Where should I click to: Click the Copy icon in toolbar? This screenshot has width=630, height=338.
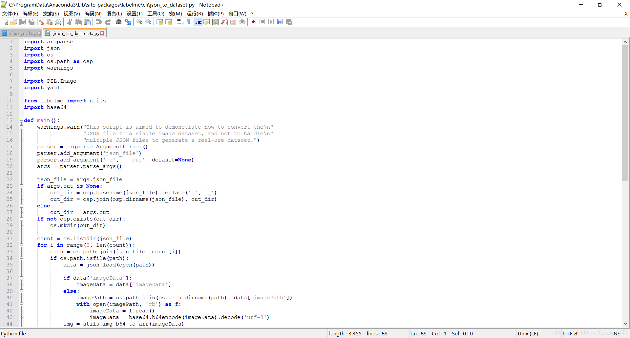point(78,22)
